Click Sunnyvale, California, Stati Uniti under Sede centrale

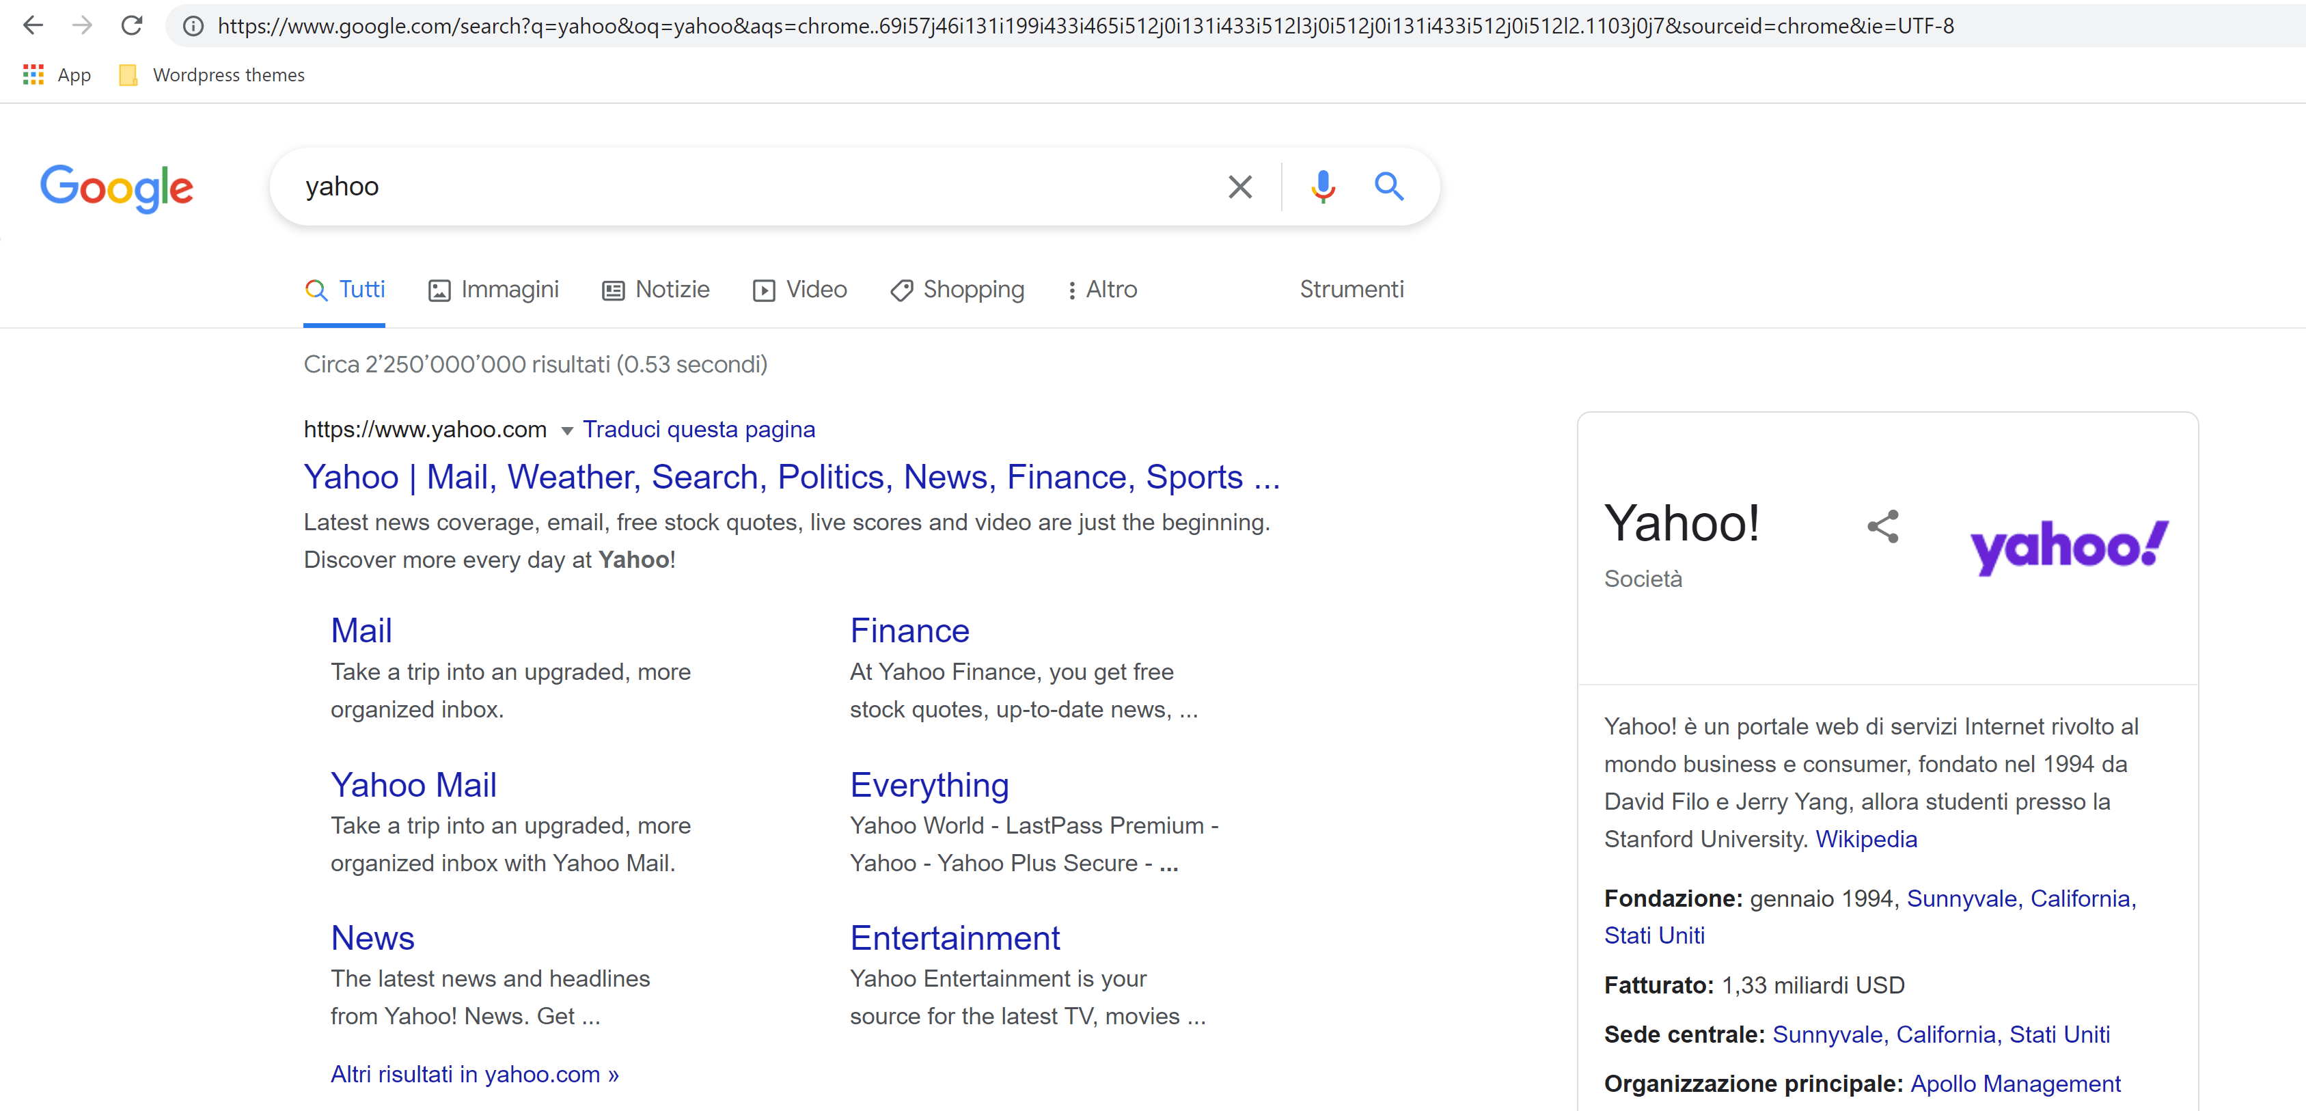pyautogui.click(x=1940, y=1035)
